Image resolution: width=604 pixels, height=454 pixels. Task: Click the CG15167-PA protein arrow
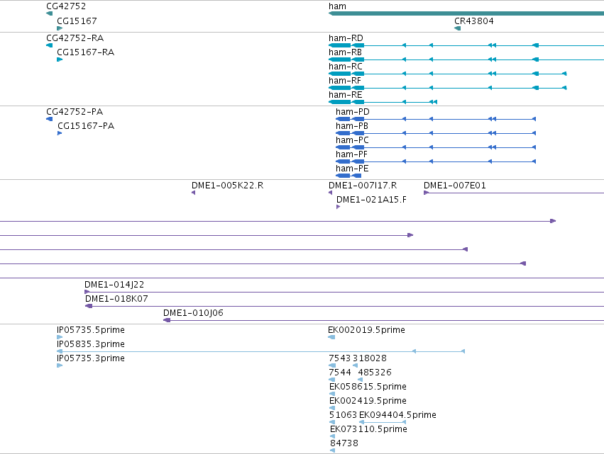click(60, 133)
